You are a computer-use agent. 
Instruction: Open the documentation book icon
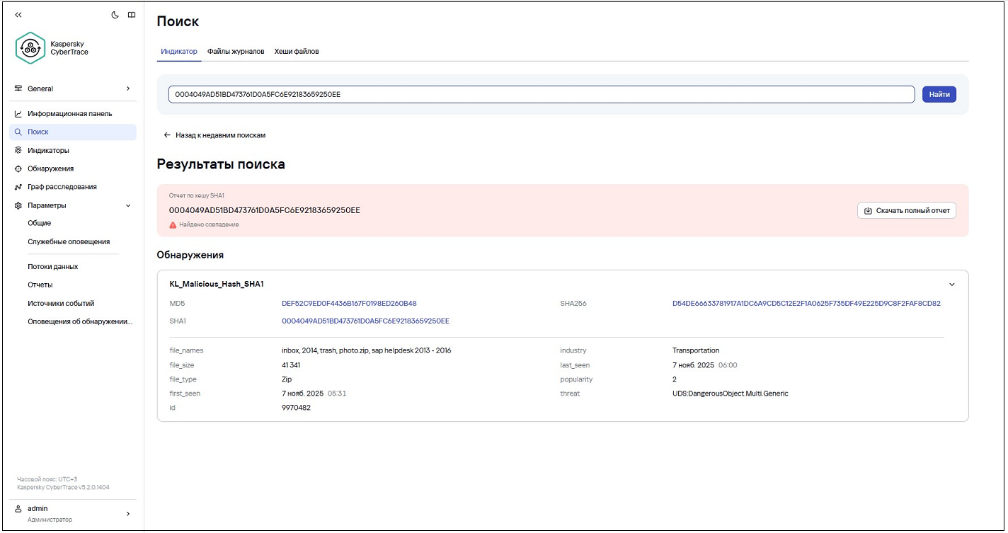(x=132, y=15)
